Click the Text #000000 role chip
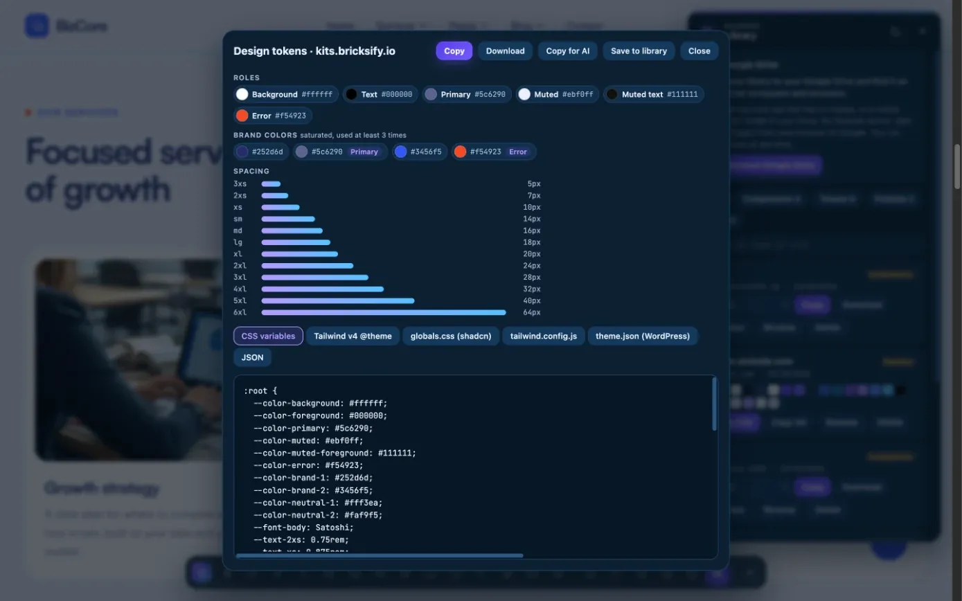This screenshot has height=601, width=962. coord(380,94)
